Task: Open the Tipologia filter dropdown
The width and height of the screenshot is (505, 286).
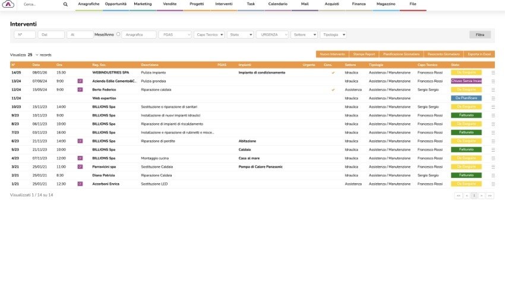Action: (x=333, y=35)
